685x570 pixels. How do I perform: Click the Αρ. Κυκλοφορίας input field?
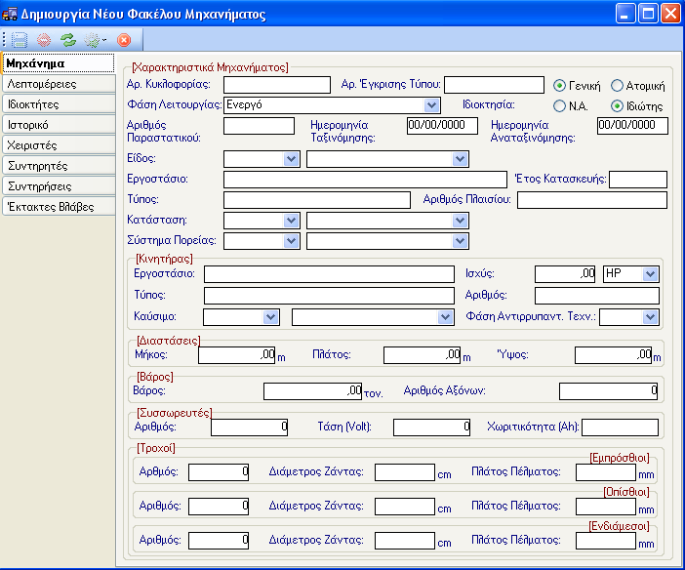click(x=277, y=85)
